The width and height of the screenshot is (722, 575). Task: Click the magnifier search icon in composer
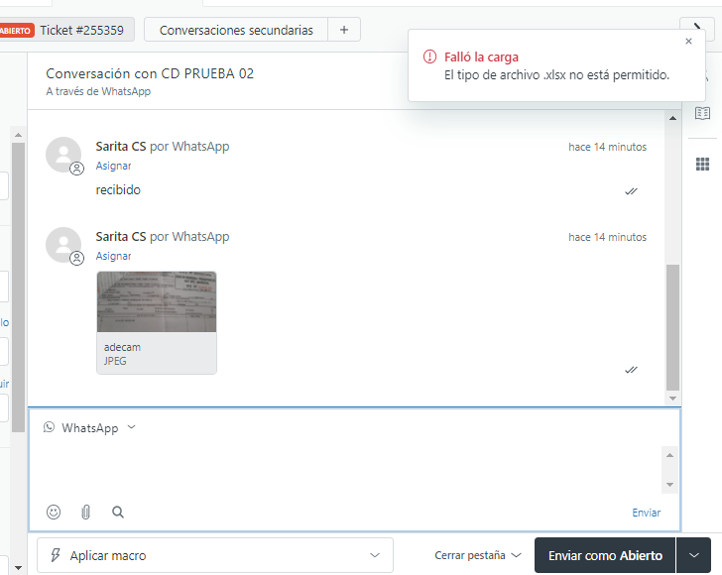tap(118, 513)
